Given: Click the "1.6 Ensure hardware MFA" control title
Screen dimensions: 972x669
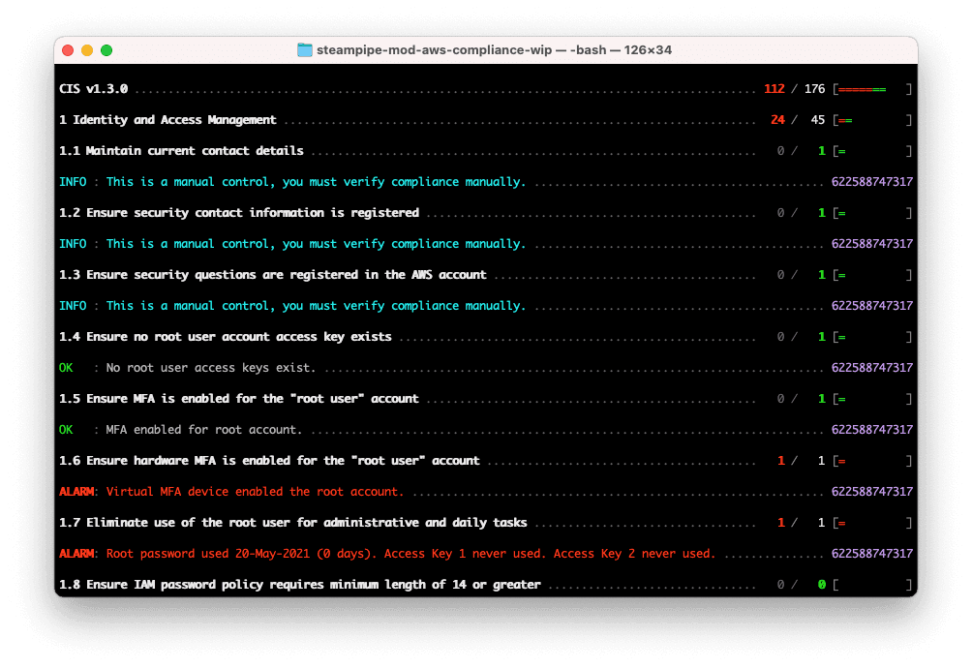Looking at the screenshot, I should click(269, 461).
